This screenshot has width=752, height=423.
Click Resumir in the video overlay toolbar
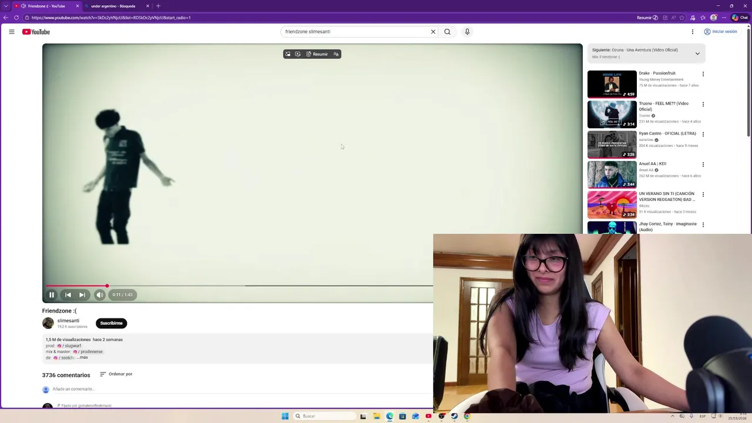click(317, 54)
